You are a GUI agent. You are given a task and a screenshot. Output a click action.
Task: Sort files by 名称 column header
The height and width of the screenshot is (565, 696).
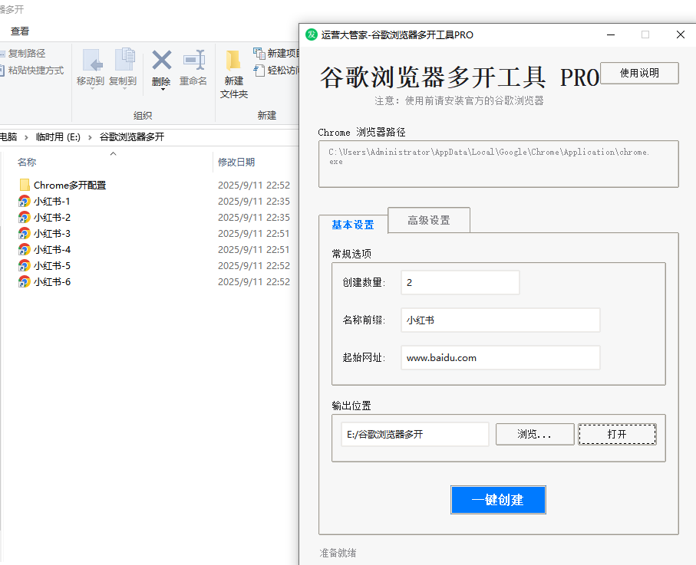(27, 163)
